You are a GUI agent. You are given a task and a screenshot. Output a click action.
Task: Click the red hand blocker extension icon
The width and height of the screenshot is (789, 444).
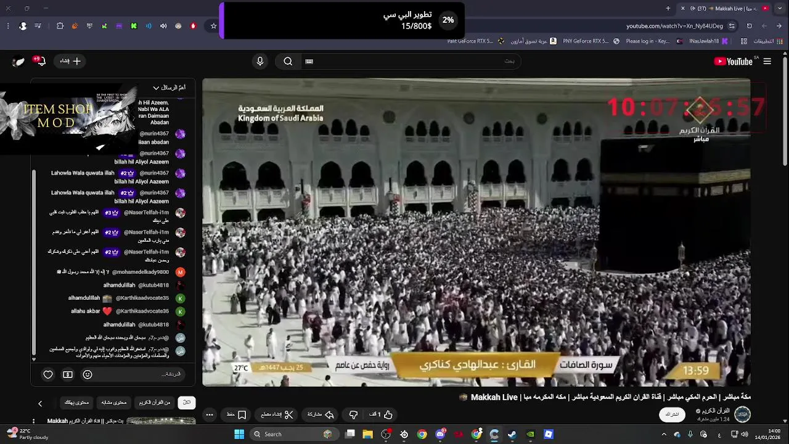pos(193,26)
